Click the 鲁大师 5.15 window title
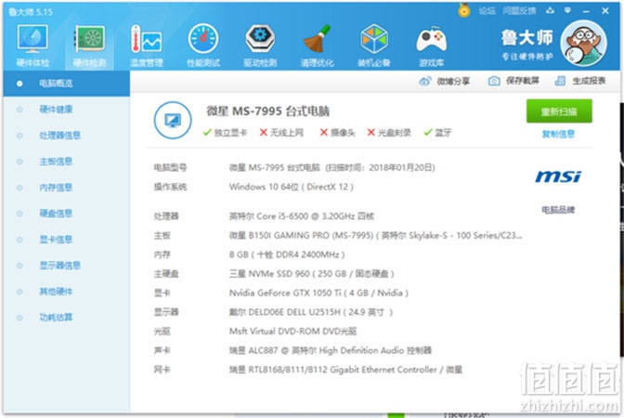The image size is (624, 418). click(x=31, y=12)
